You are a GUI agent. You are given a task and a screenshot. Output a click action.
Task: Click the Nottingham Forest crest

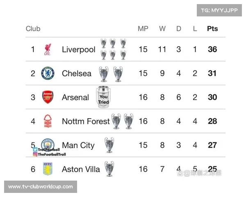(48, 121)
